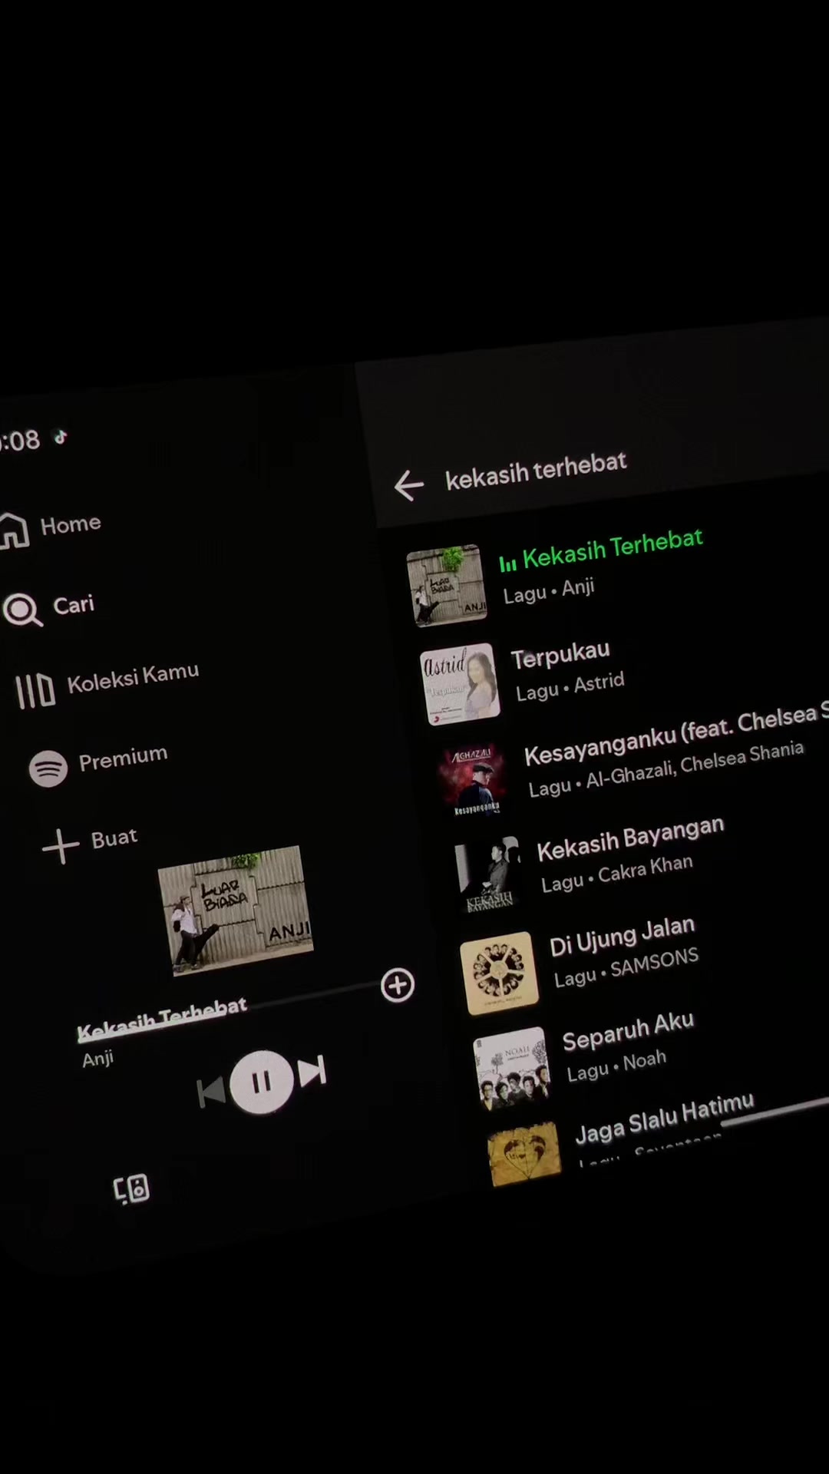Go to the previous track
Image resolution: width=829 pixels, height=1474 pixels.
(x=211, y=1092)
